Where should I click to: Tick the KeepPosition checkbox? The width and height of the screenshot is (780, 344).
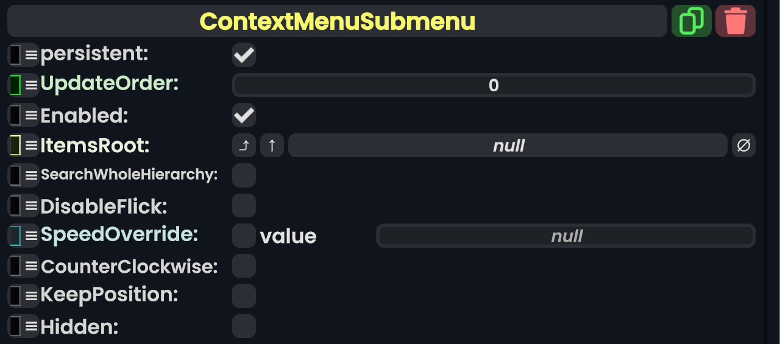coord(244,296)
